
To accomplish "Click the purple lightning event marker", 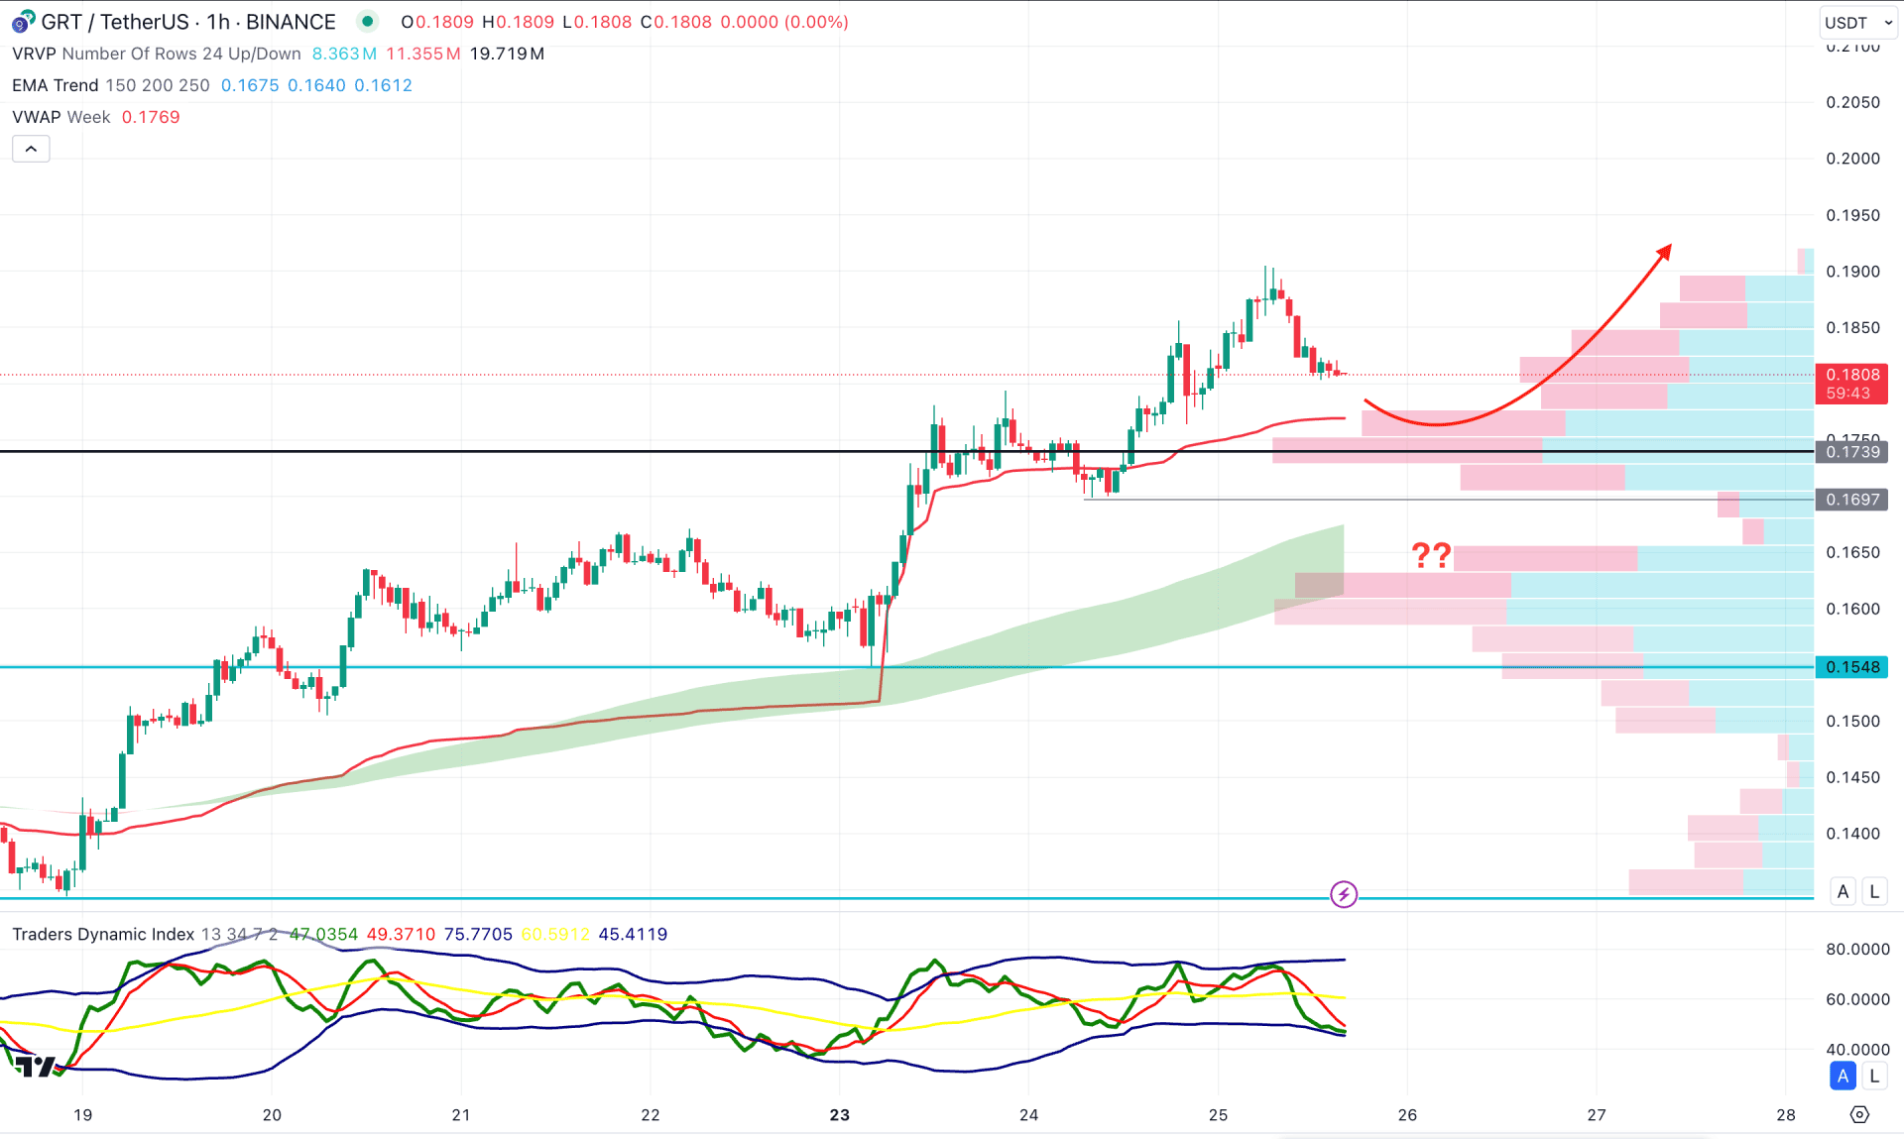I will point(1344,894).
